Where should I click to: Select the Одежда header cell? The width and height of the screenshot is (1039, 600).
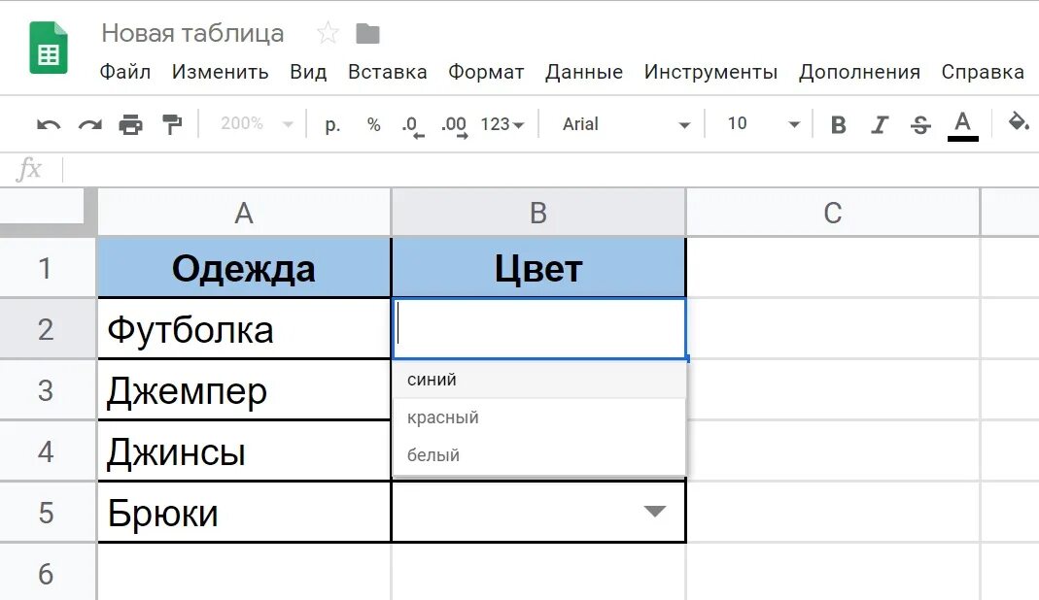tap(244, 268)
